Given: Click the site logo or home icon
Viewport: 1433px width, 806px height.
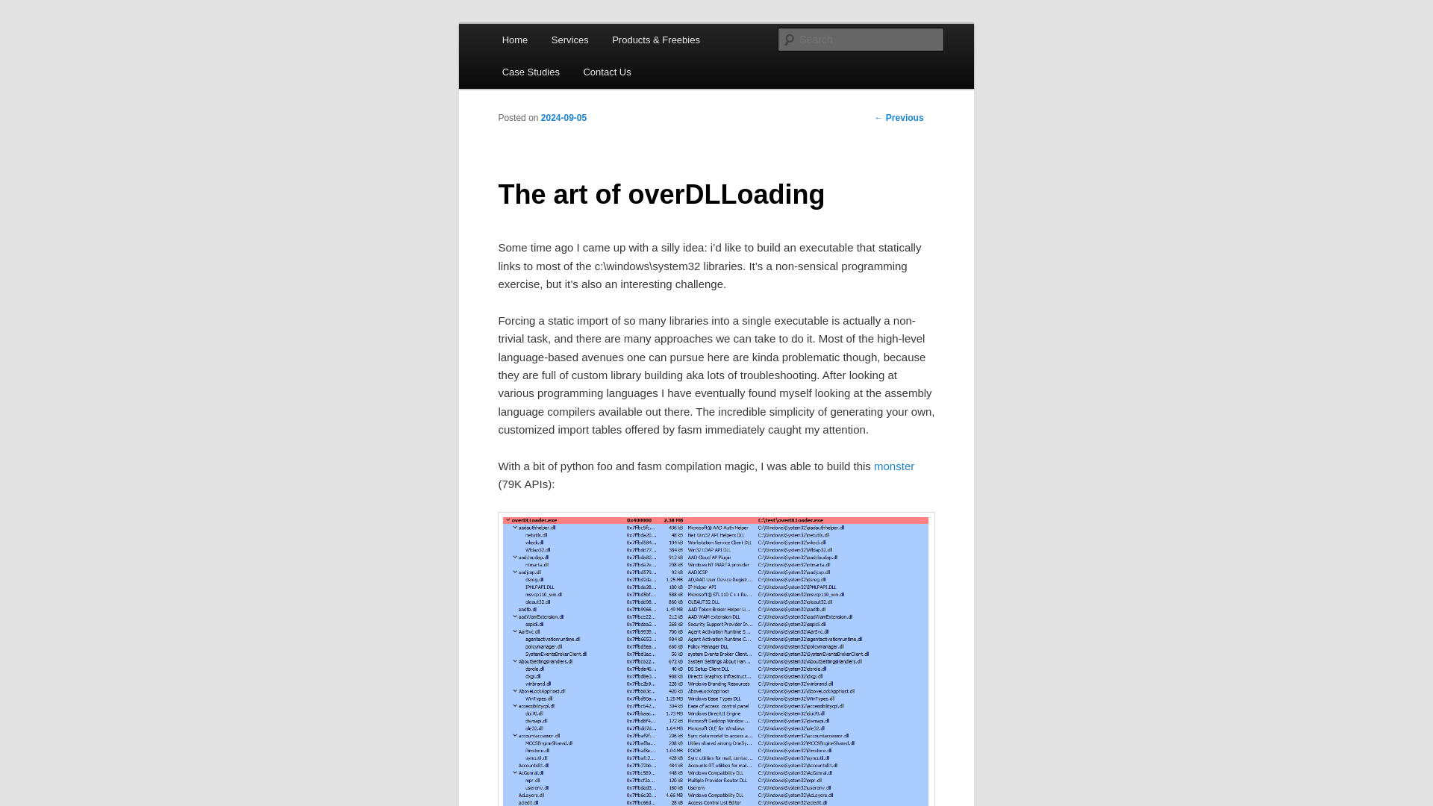Looking at the screenshot, I should click(515, 40).
